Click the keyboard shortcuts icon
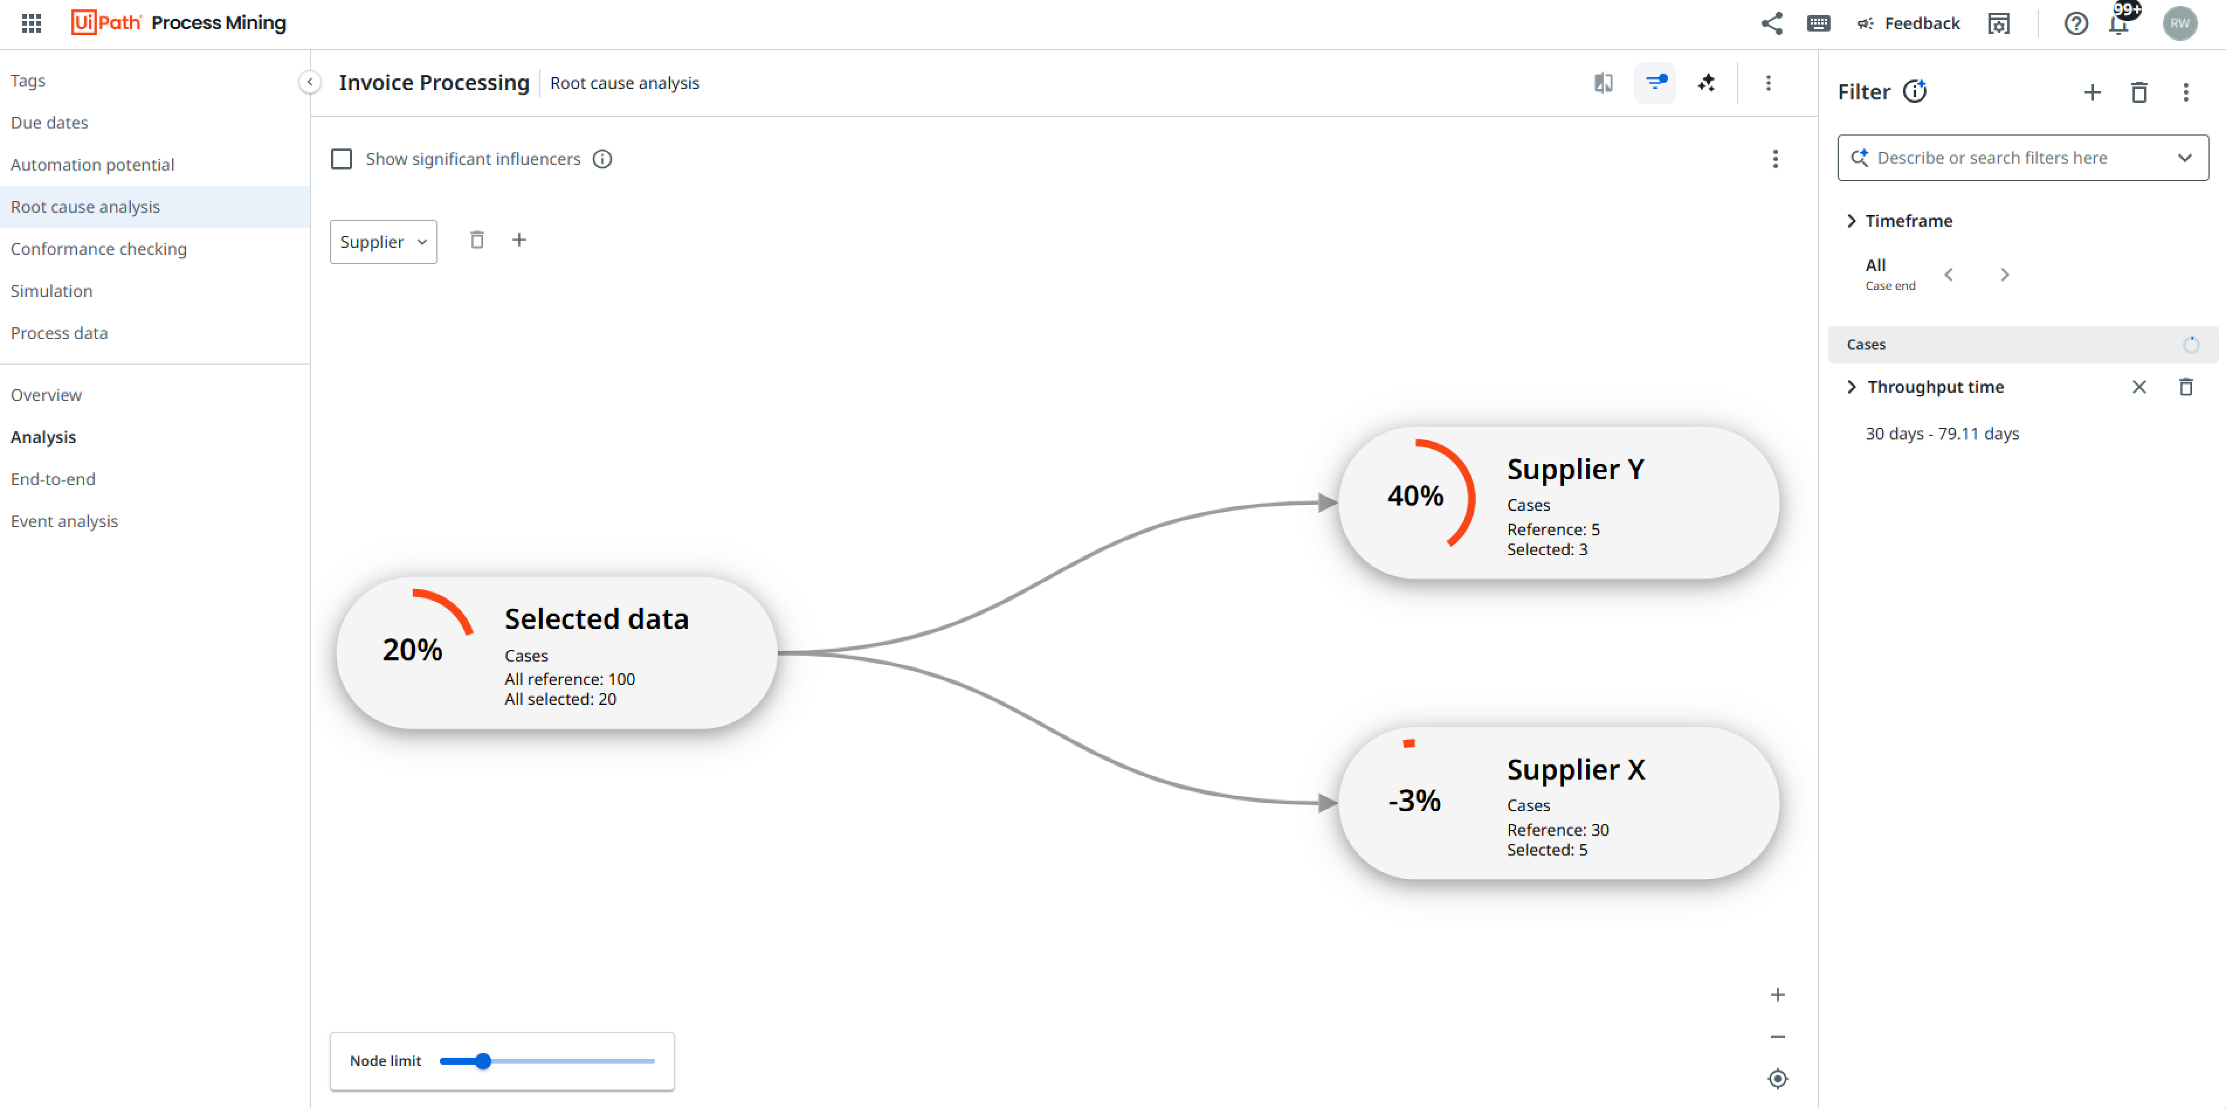Image resolution: width=2226 pixels, height=1108 pixels. (x=1819, y=23)
